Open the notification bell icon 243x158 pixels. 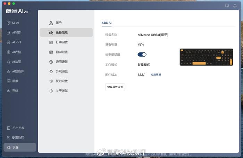pyautogui.click(x=235, y=6)
